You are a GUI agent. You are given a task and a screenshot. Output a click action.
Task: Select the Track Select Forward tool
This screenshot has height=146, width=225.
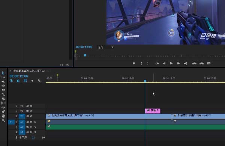tap(3, 77)
